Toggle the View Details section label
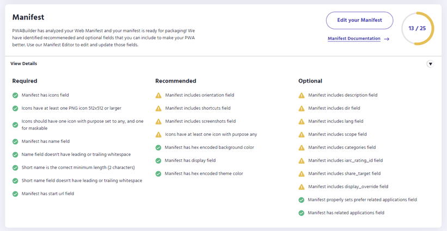 tap(23, 64)
